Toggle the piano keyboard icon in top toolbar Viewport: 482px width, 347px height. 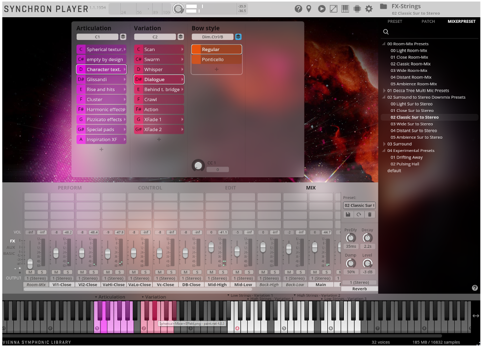[x=345, y=9]
